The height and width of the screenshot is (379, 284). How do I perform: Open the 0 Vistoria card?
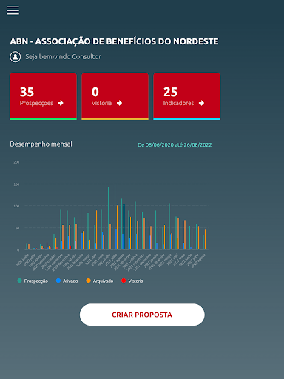click(x=115, y=96)
